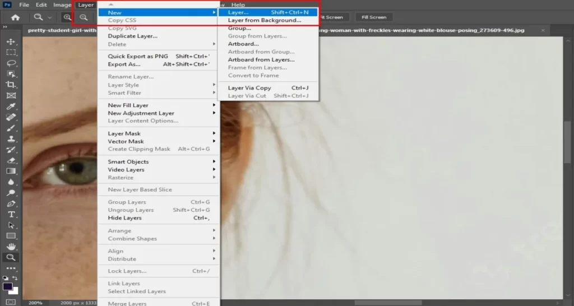Select the Rectangle shape tool

coord(11,236)
